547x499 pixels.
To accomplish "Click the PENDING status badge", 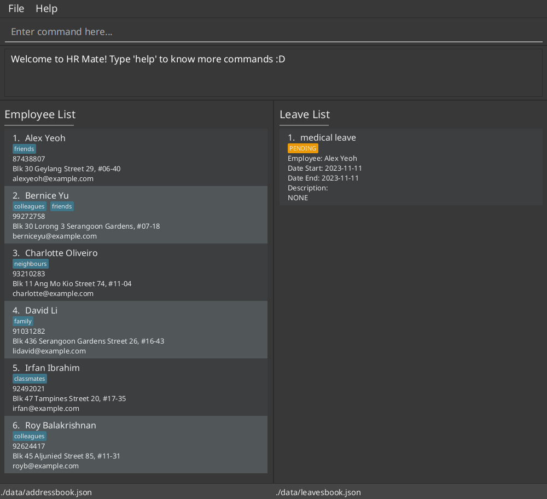I will click(x=303, y=148).
